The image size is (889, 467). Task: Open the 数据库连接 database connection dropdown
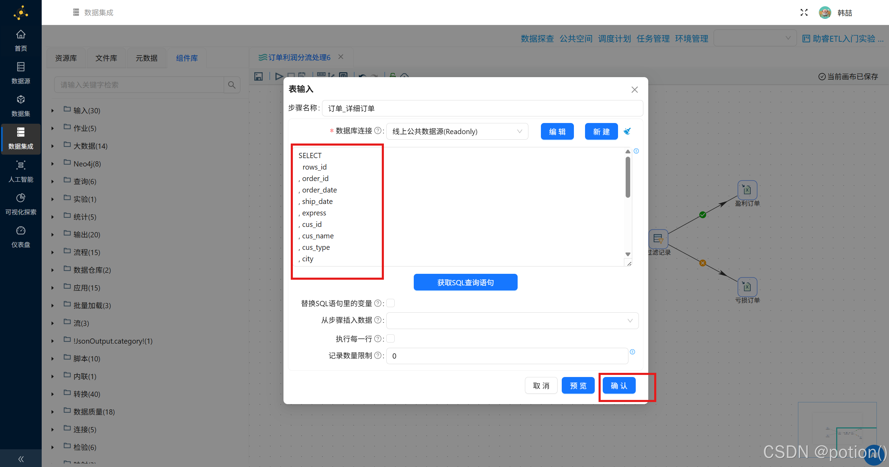point(457,131)
